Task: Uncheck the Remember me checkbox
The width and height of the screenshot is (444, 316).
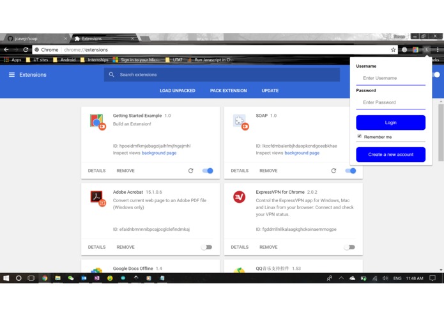Action: point(359,136)
